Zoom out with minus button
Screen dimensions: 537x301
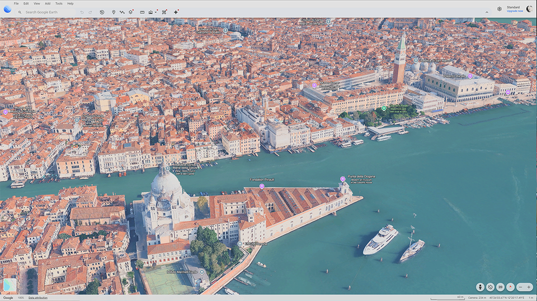tap(521, 287)
